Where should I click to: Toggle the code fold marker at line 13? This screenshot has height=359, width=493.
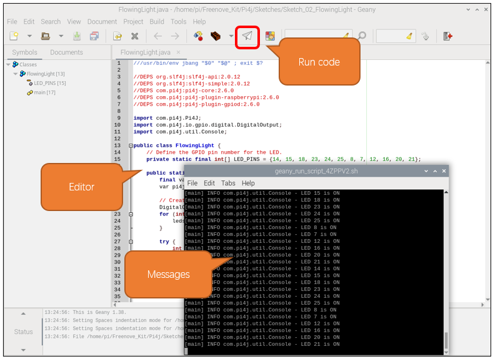point(131,145)
